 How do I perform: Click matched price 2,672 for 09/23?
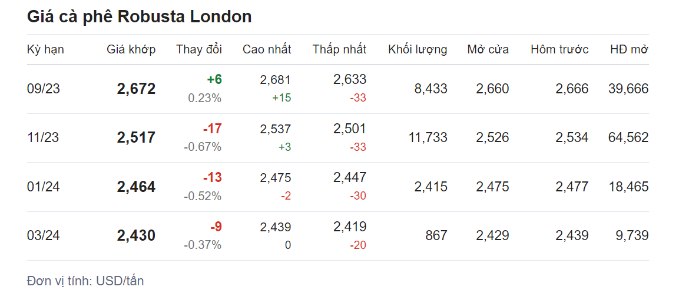click(x=136, y=89)
